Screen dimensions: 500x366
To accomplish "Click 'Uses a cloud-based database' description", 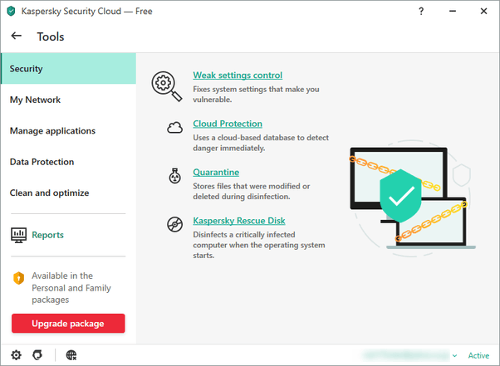I will coord(261,143).
